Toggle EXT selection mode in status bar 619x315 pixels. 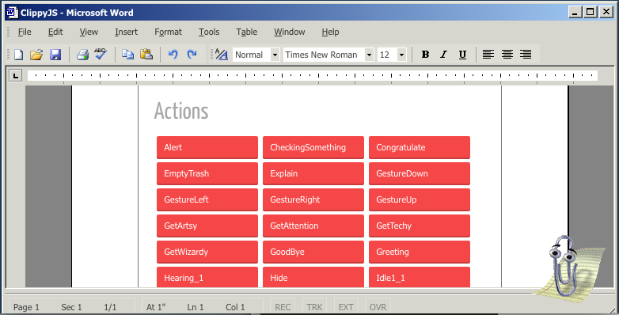coord(346,307)
